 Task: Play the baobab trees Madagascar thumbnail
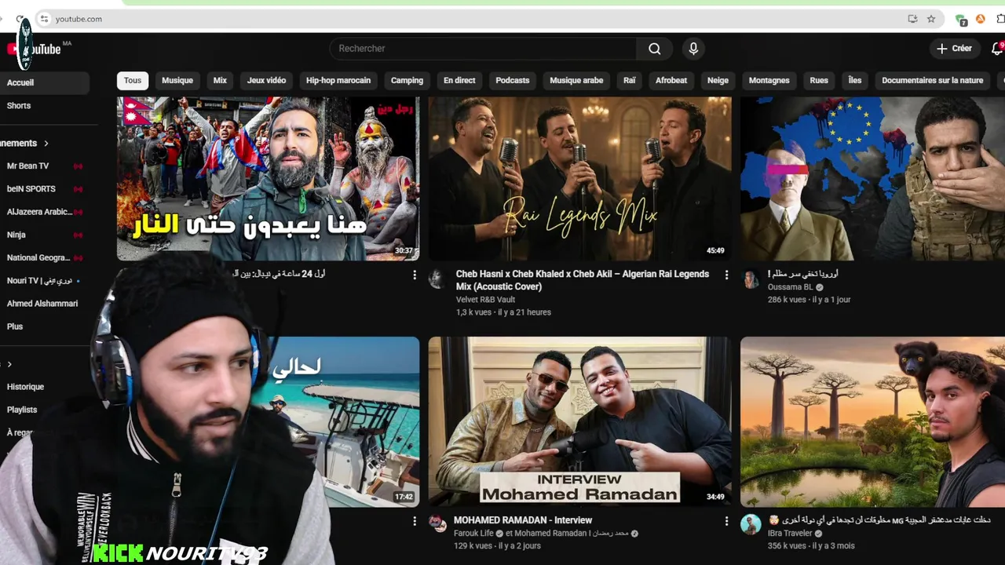(872, 421)
